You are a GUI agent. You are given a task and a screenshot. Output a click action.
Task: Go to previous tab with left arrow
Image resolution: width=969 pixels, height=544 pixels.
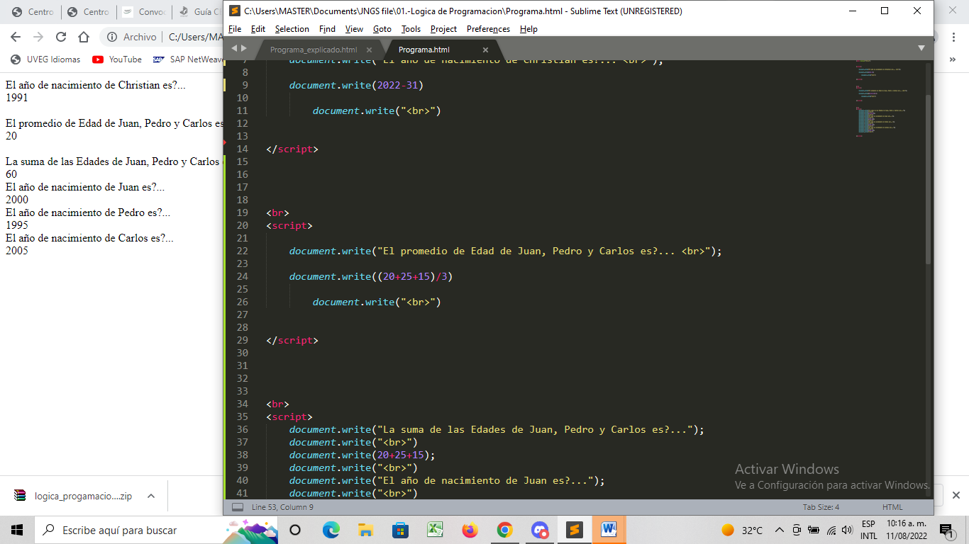235,48
